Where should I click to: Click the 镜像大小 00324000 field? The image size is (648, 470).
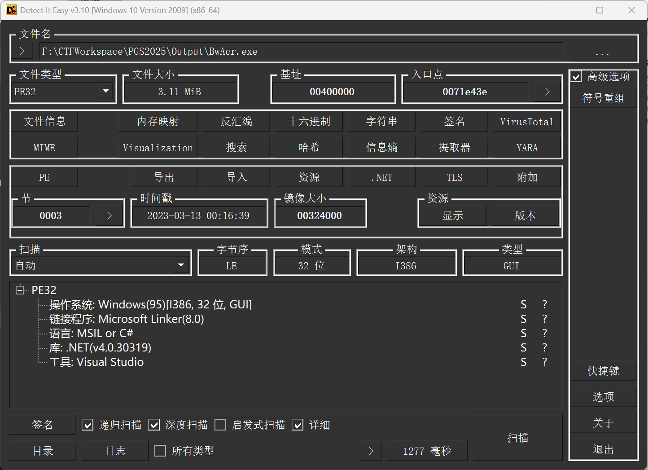pyautogui.click(x=320, y=215)
